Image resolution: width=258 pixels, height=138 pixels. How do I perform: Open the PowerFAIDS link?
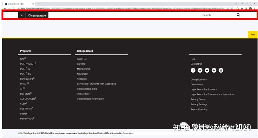click(x=27, y=118)
